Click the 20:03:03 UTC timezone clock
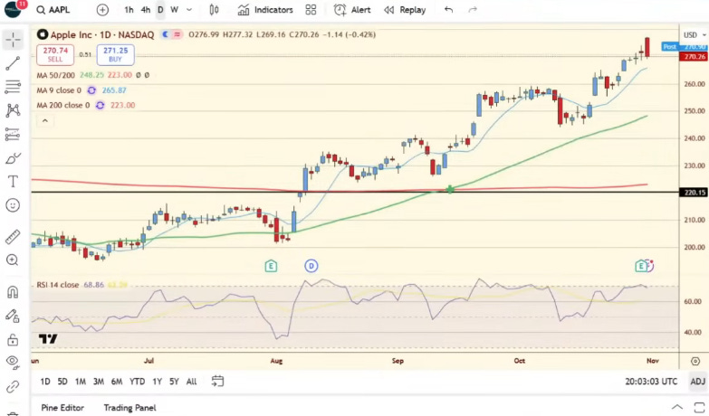The image size is (709, 416). [x=651, y=382]
